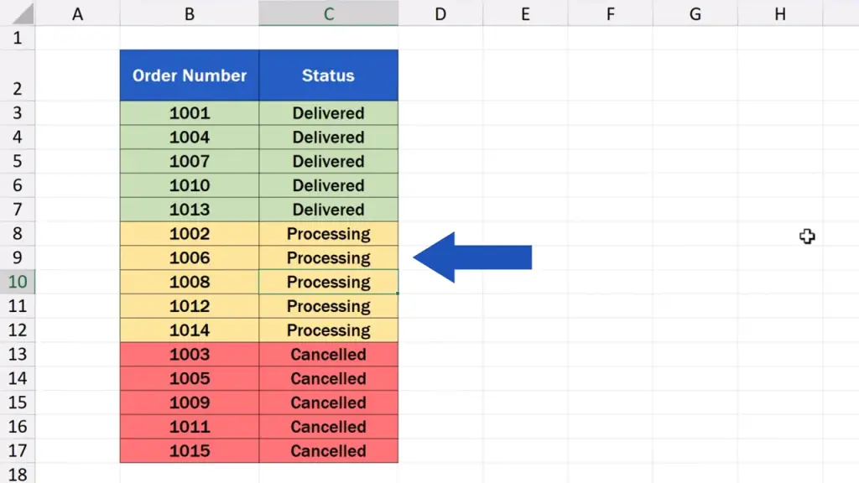
Task: Select the row 17 header
Action: [17, 451]
